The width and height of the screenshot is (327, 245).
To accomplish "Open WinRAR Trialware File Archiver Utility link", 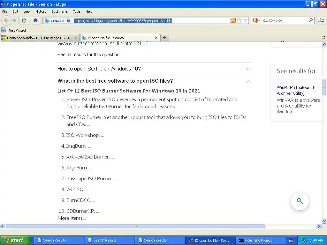I will coord(298,90).
